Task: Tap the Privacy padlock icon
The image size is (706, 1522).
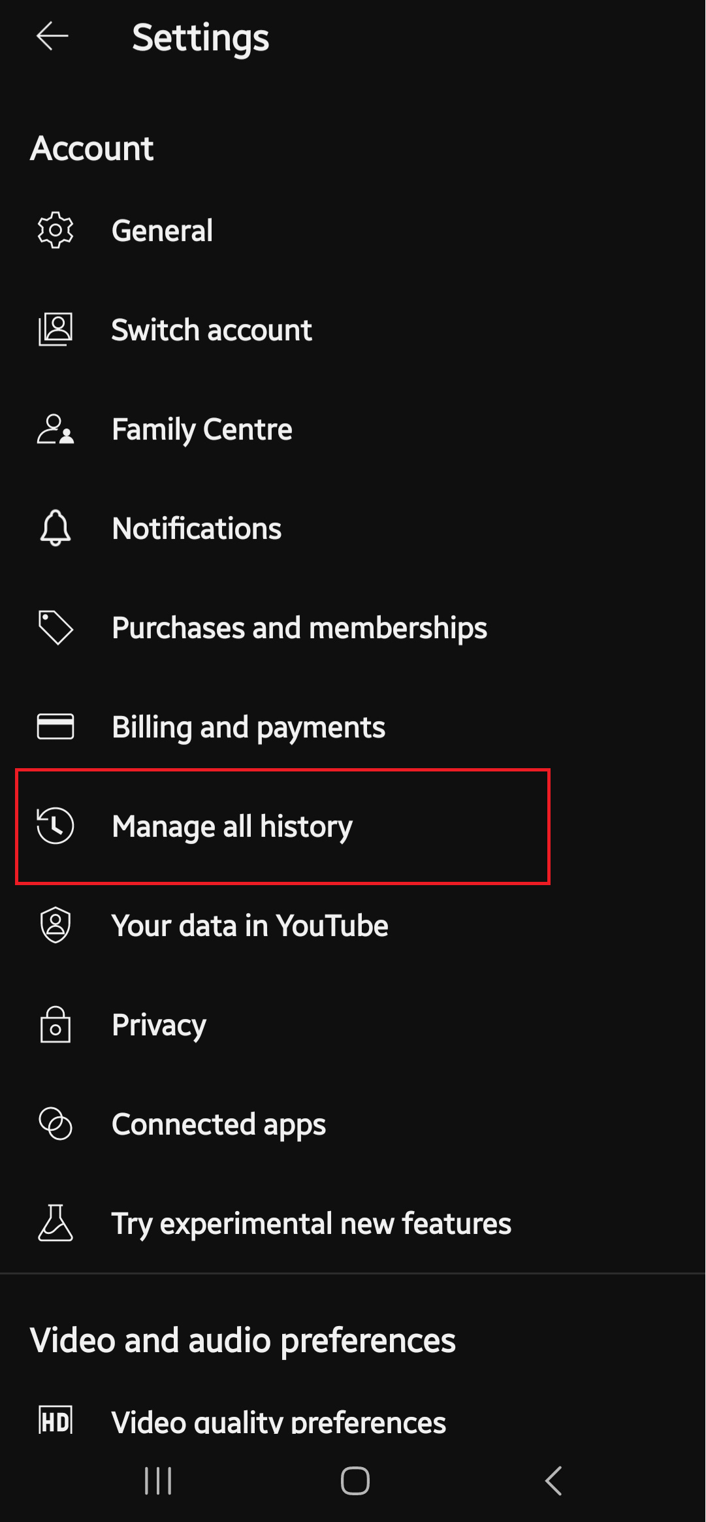Action: 55,1024
